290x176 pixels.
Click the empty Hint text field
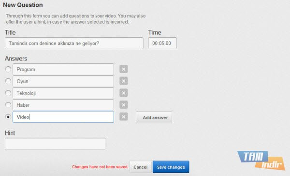(x=56, y=144)
